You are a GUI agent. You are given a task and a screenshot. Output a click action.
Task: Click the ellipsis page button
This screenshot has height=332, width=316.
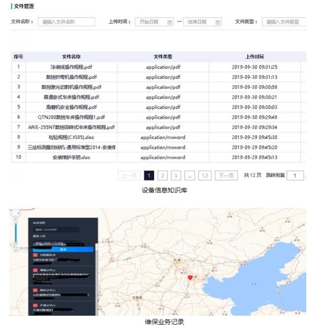[190, 176]
